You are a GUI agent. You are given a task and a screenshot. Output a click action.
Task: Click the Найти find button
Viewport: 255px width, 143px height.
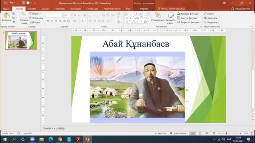coord(209,14)
